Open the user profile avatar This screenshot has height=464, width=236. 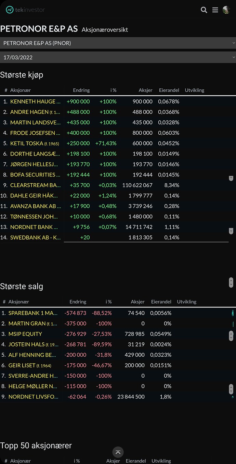click(226, 10)
